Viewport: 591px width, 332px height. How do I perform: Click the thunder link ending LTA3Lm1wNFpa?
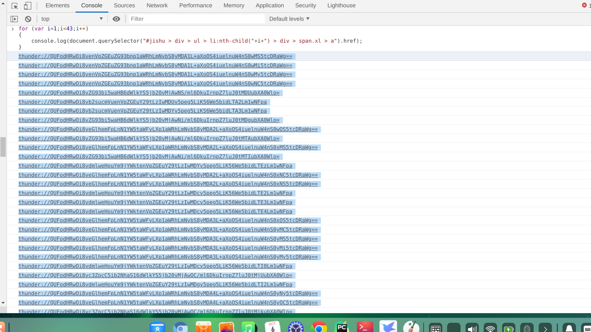(x=142, y=111)
